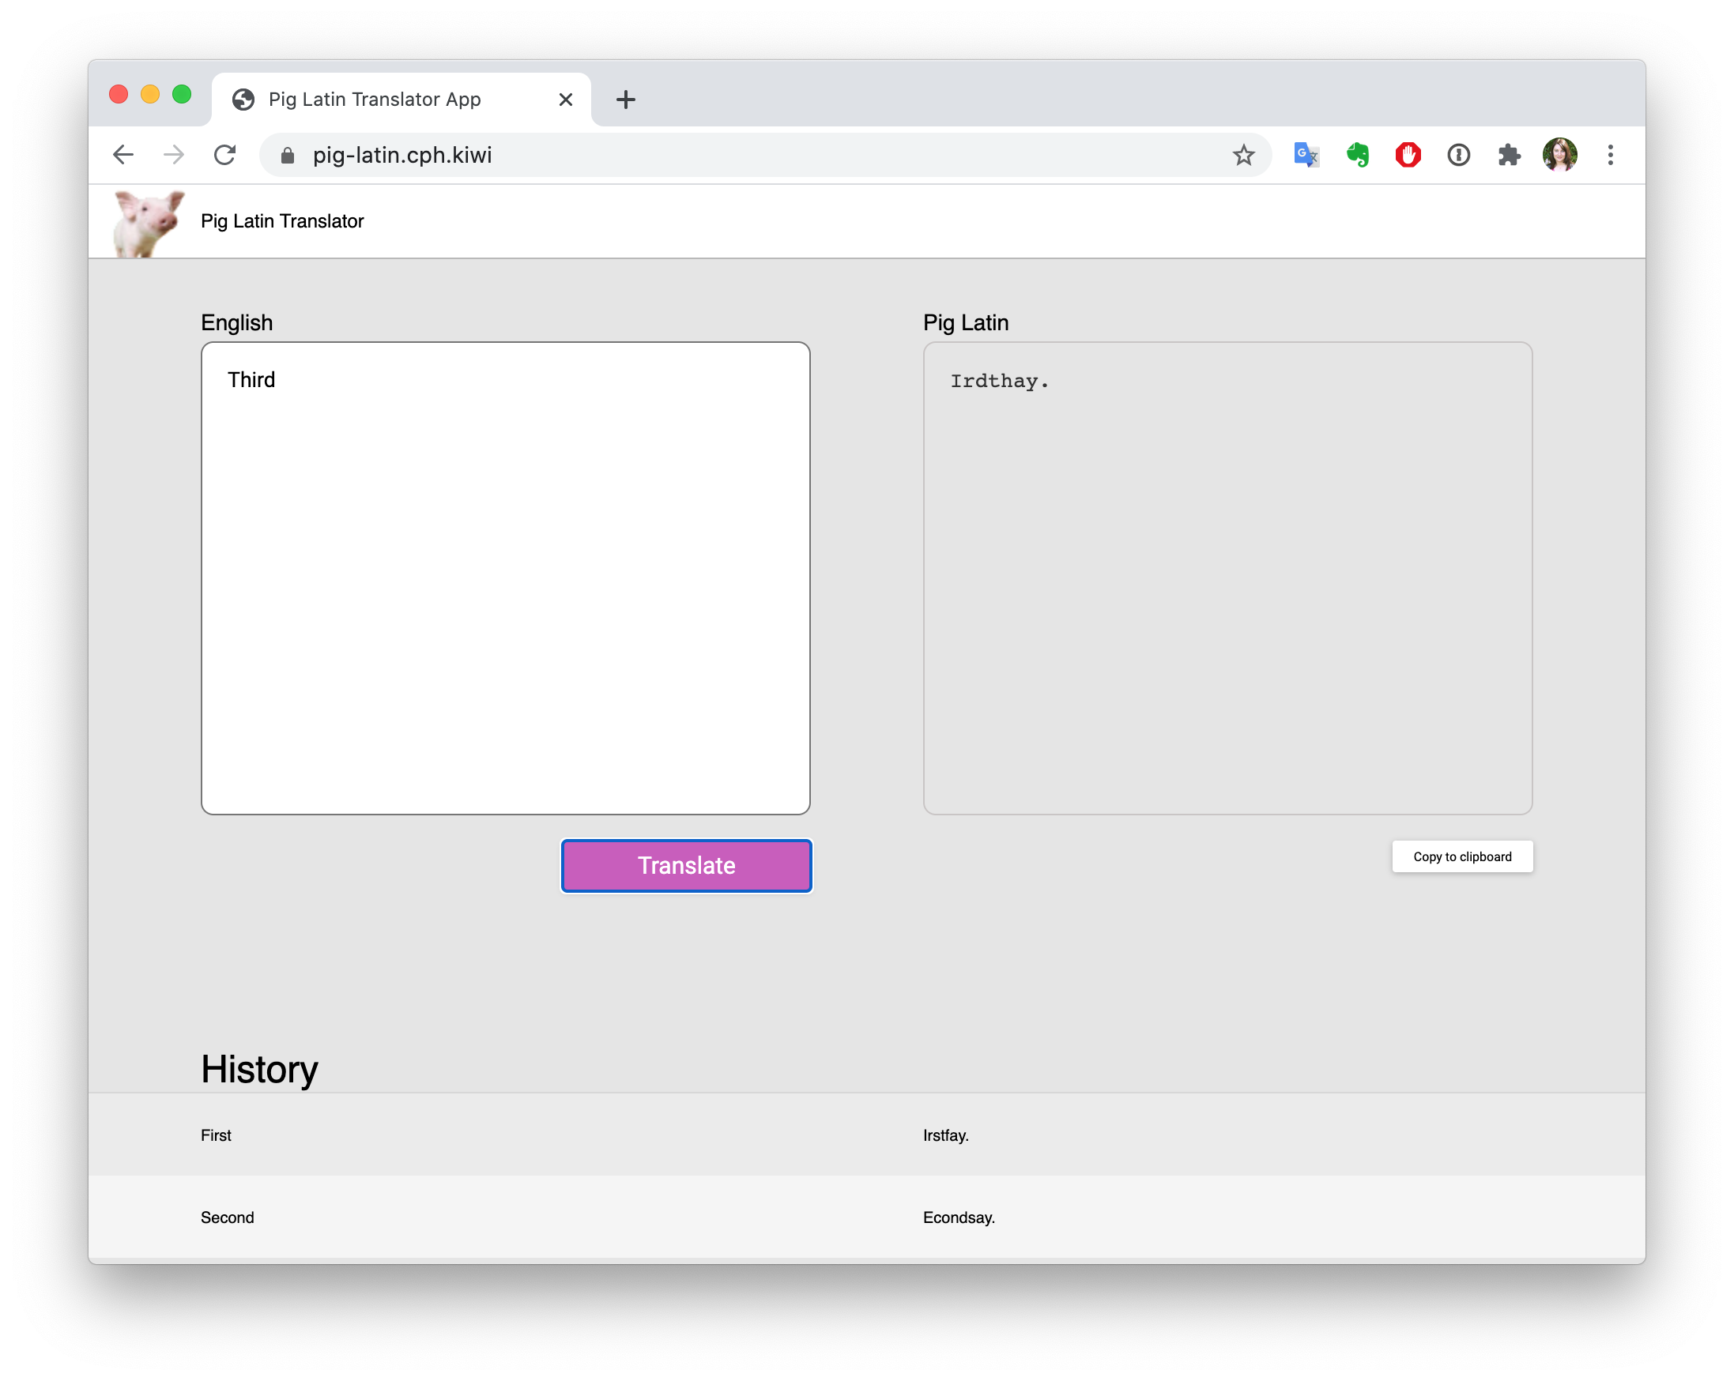The width and height of the screenshot is (1734, 1381).
Task: View site info via the lock icon
Action: coord(287,155)
